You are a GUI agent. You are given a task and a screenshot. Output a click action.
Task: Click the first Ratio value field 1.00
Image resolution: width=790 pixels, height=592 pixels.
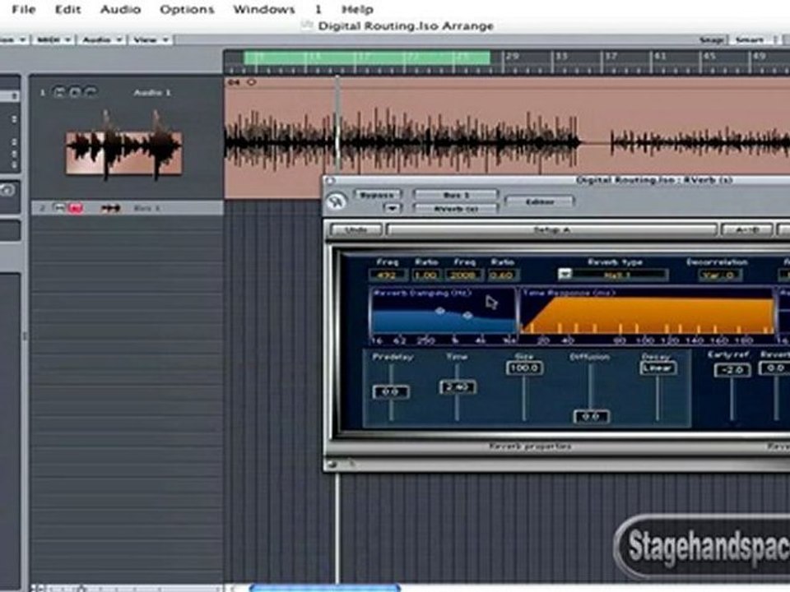coord(426,275)
